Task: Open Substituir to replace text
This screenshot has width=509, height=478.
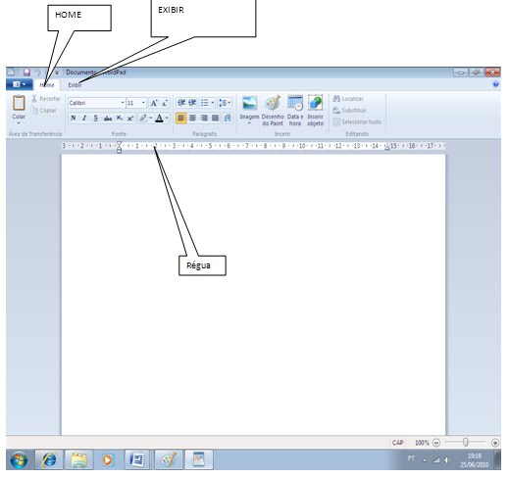Action: coord(349,111)
